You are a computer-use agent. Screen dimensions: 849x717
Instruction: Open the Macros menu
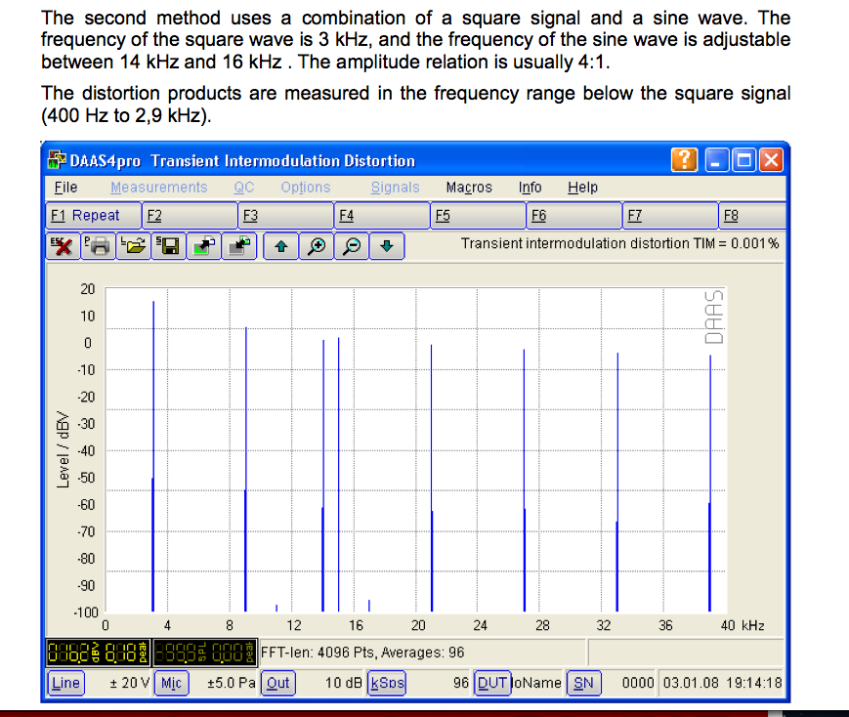[x=469, y=188]
